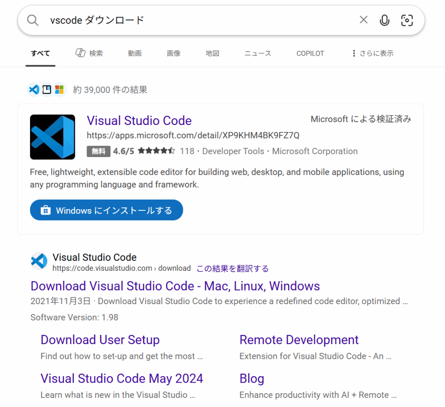Click the small VS Code favicon by the result count
This screenshot has height=407, width=445.
(x=33, y=90)
